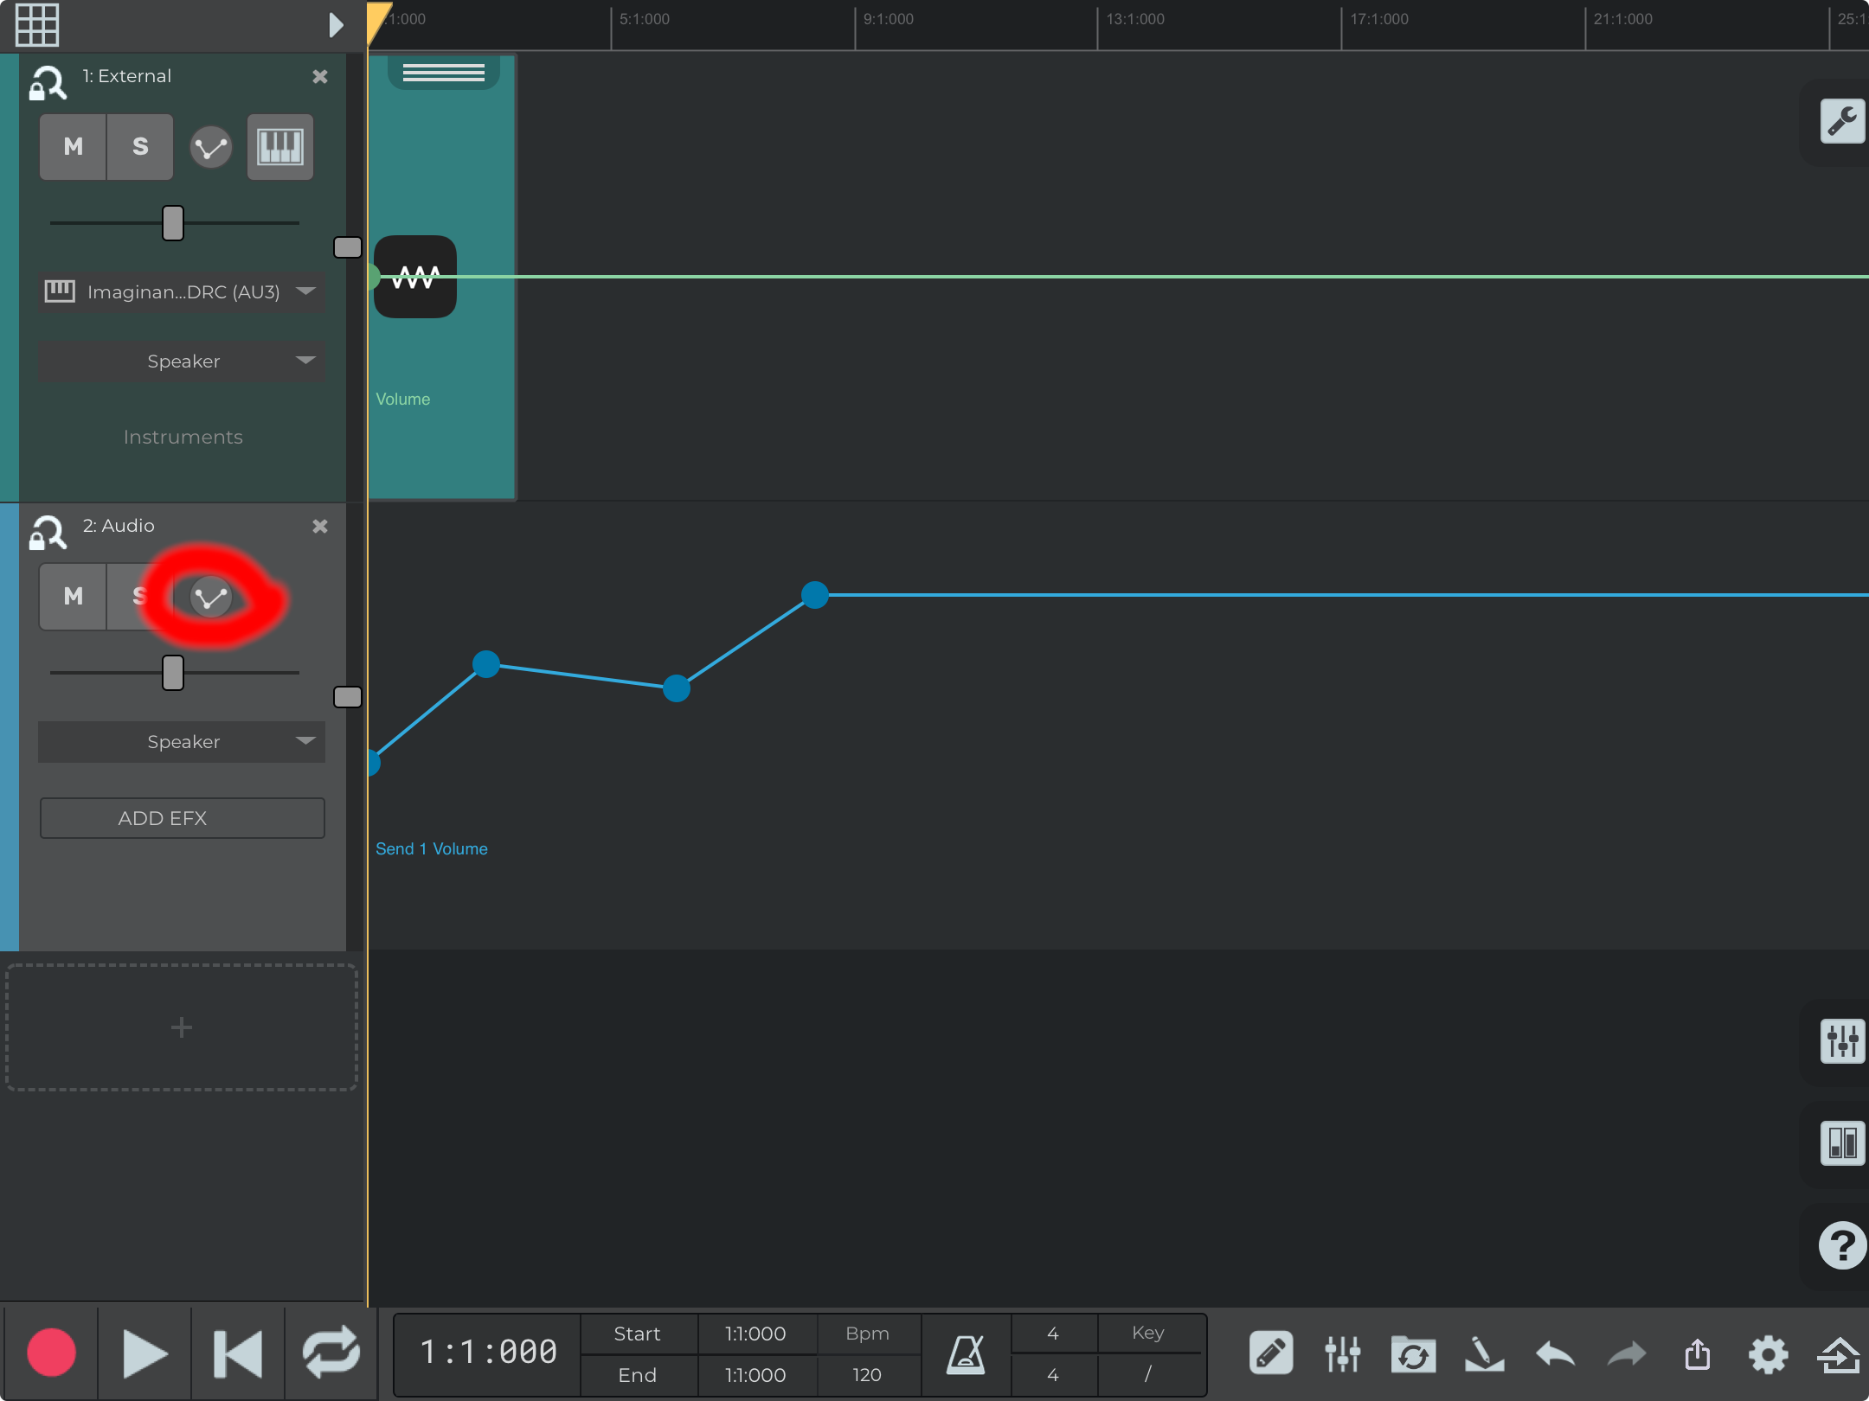
Task: Open the mixer panel on right edge
Action: pyautogui.click(x=1841, y=1041)
